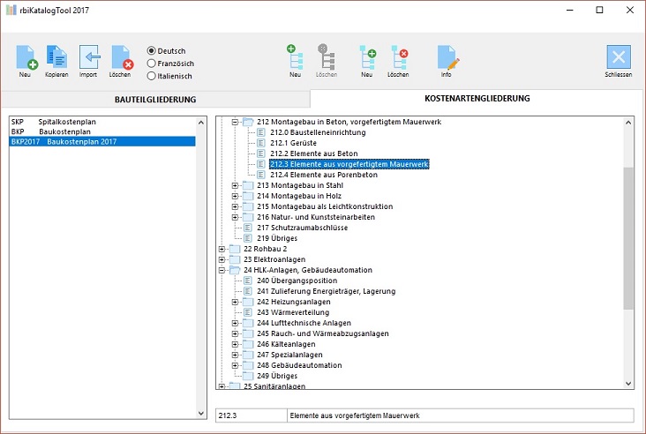The width and height of the screenshot is (646, 434).
Task: Click folder icon of 22 Rohbau 2
Action: 235,249
